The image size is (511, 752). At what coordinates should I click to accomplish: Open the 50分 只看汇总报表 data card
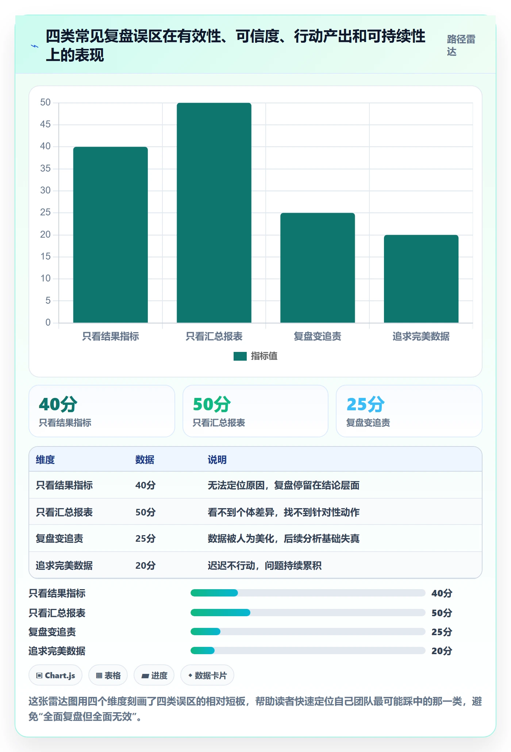(x=255, y=411)
